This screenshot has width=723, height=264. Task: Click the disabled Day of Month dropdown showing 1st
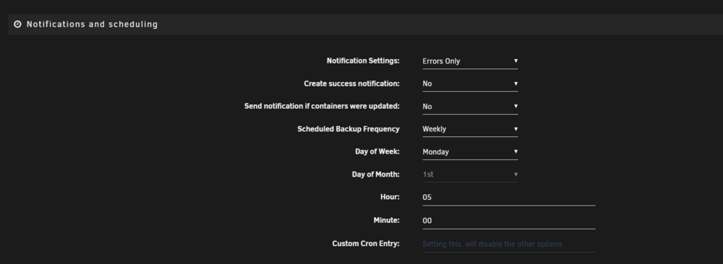[x=470, y=175]
